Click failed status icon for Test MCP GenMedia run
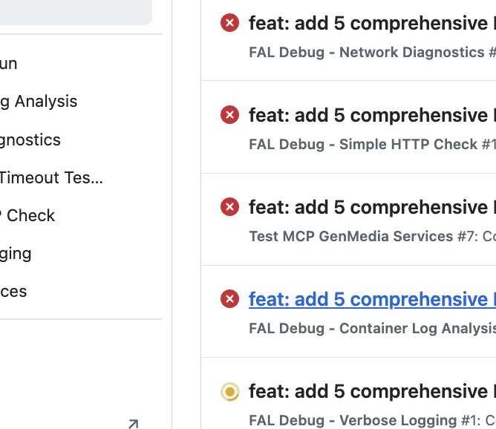This screenshot has height=429, width=496. tap(229, 207)
